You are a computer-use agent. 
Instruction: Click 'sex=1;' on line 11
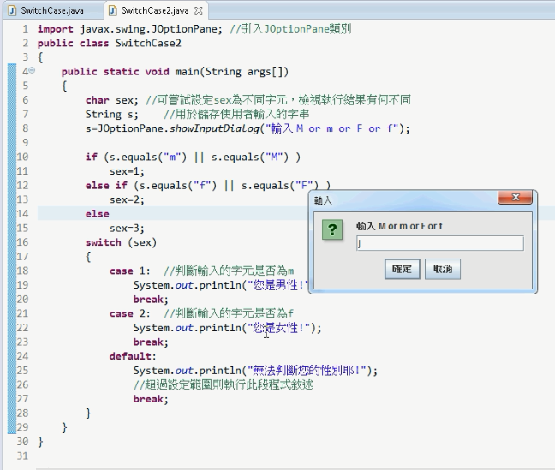click(127, 171)
